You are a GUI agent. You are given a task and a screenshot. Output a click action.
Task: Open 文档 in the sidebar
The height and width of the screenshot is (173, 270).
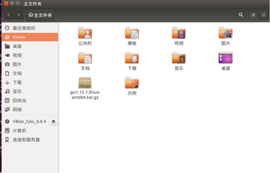[30, 73]
